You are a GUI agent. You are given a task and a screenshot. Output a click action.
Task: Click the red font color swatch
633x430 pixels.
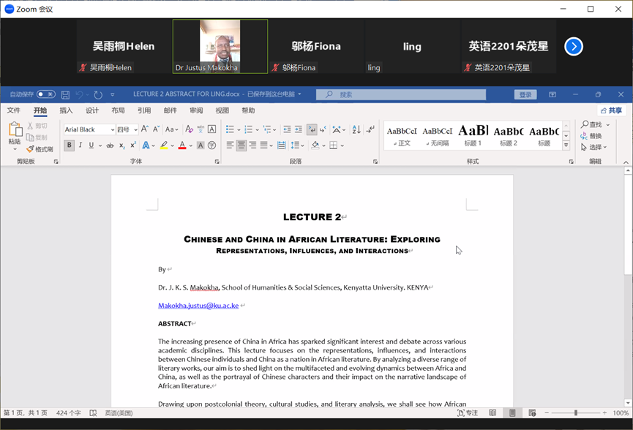point(182,146)
